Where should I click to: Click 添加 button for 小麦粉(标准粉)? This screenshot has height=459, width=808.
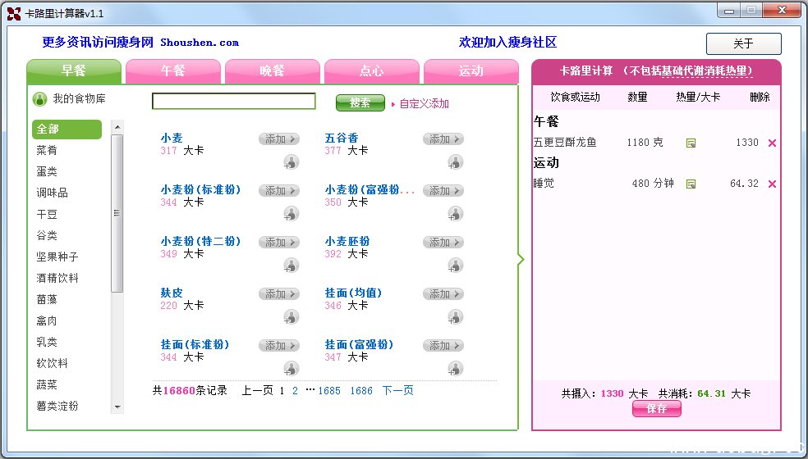(x=279, y=190)
